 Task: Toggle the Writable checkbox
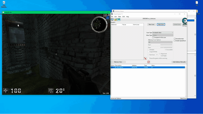[149, 50]
